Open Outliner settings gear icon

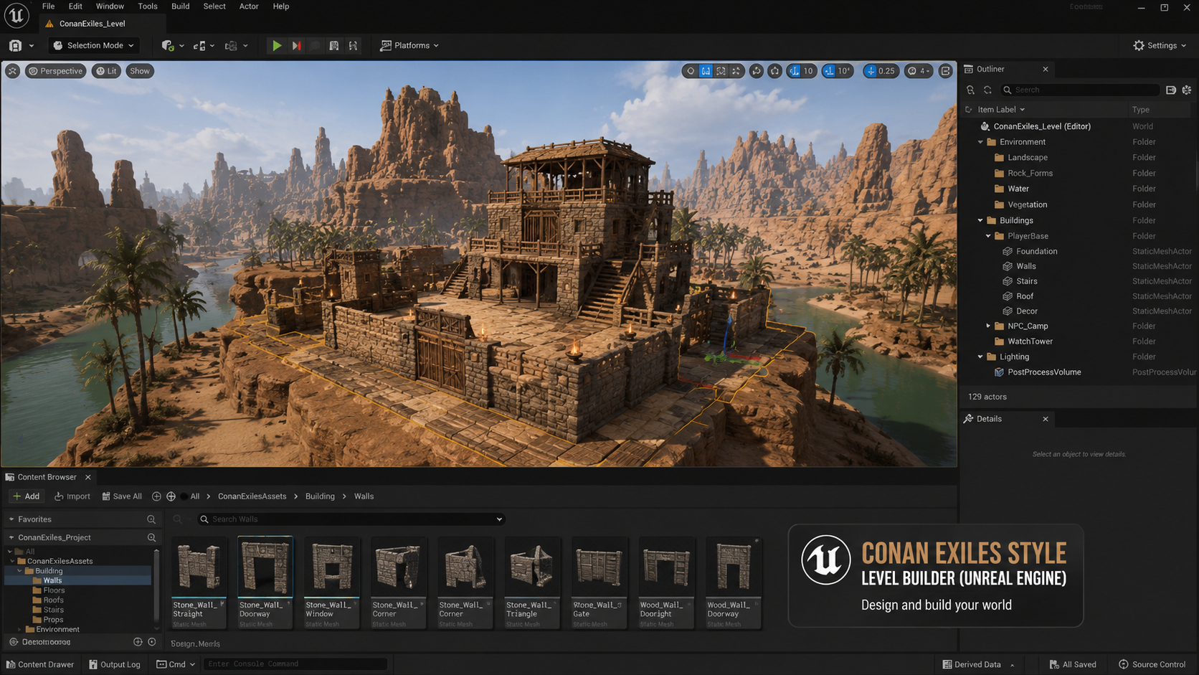1187,90
